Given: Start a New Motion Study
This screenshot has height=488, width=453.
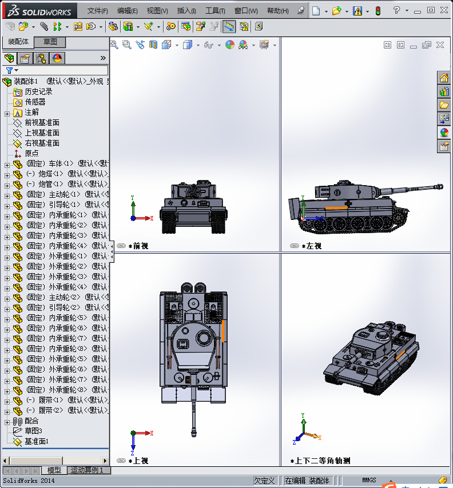Looking at the screenshot, I should [x=170, y=27].
